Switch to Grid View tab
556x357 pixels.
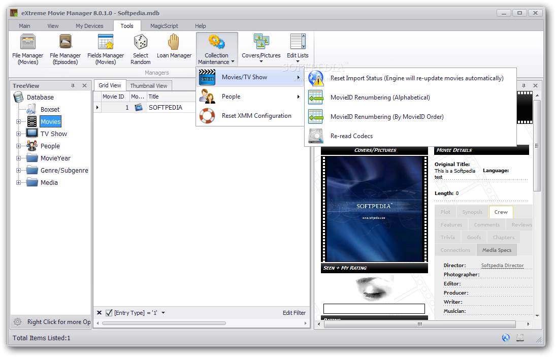(x=110, y=85)
